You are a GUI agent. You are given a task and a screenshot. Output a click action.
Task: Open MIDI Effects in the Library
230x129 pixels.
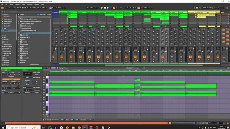[8, 49]
